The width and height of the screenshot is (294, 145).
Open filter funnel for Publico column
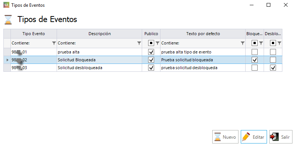point(157,43)
